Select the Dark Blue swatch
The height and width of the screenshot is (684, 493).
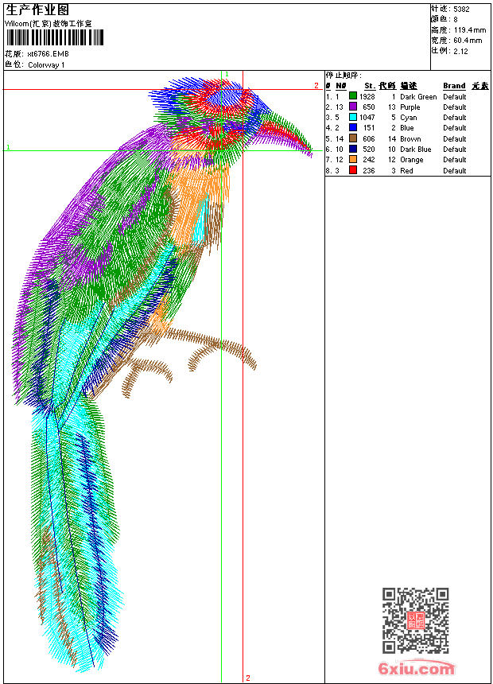[353, 150]
